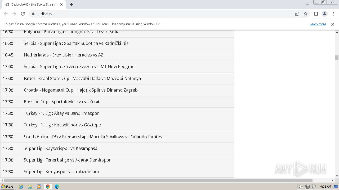Screen dimensions: 339x190
Task: Click the horizontal scrollbar left arrow
Action: pyautogui.click(x=2, y=180)
